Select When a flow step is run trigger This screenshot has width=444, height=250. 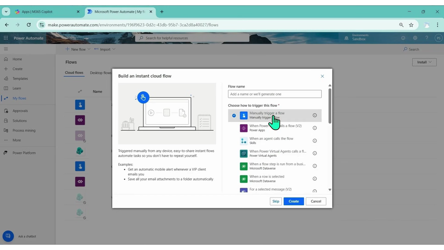(x=274, y=166)
